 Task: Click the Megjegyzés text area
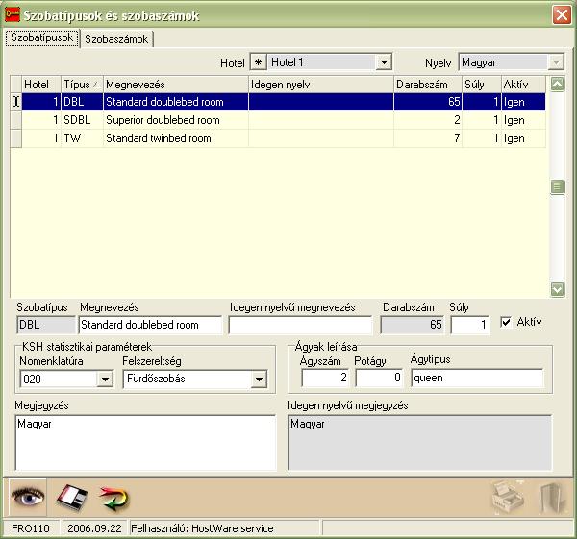[145, 443]
